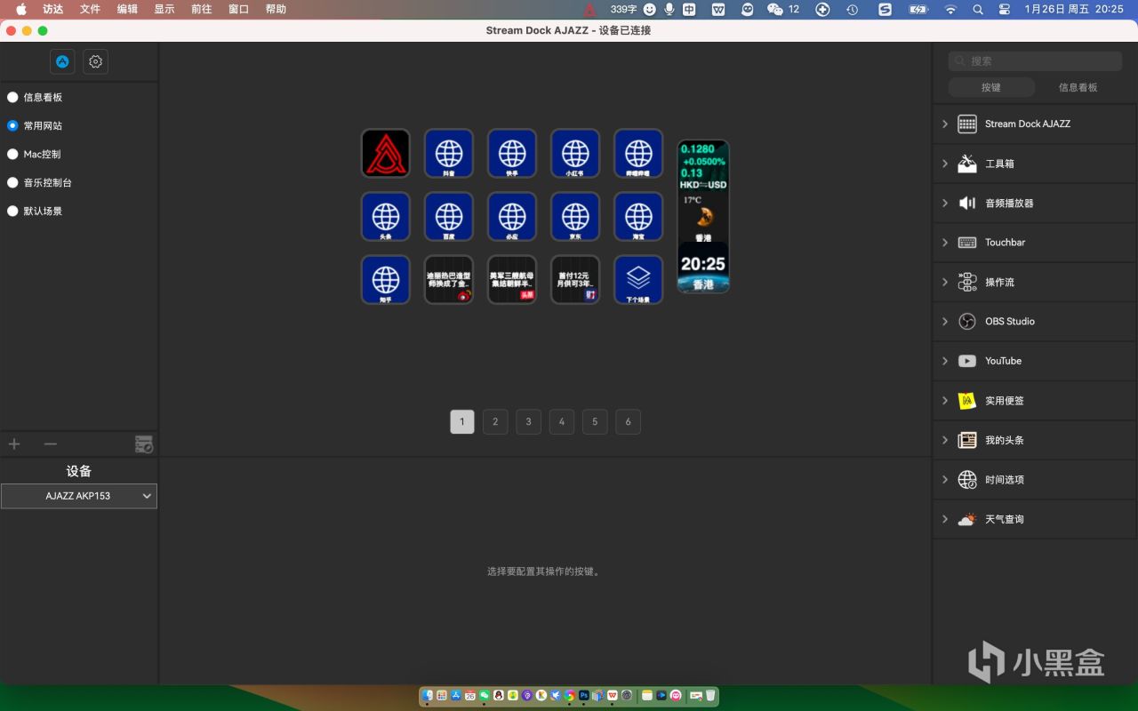Viewport: 1138px width, 711px height.
Task: Click the 搜索 search field
Action: pos(1035,60)
